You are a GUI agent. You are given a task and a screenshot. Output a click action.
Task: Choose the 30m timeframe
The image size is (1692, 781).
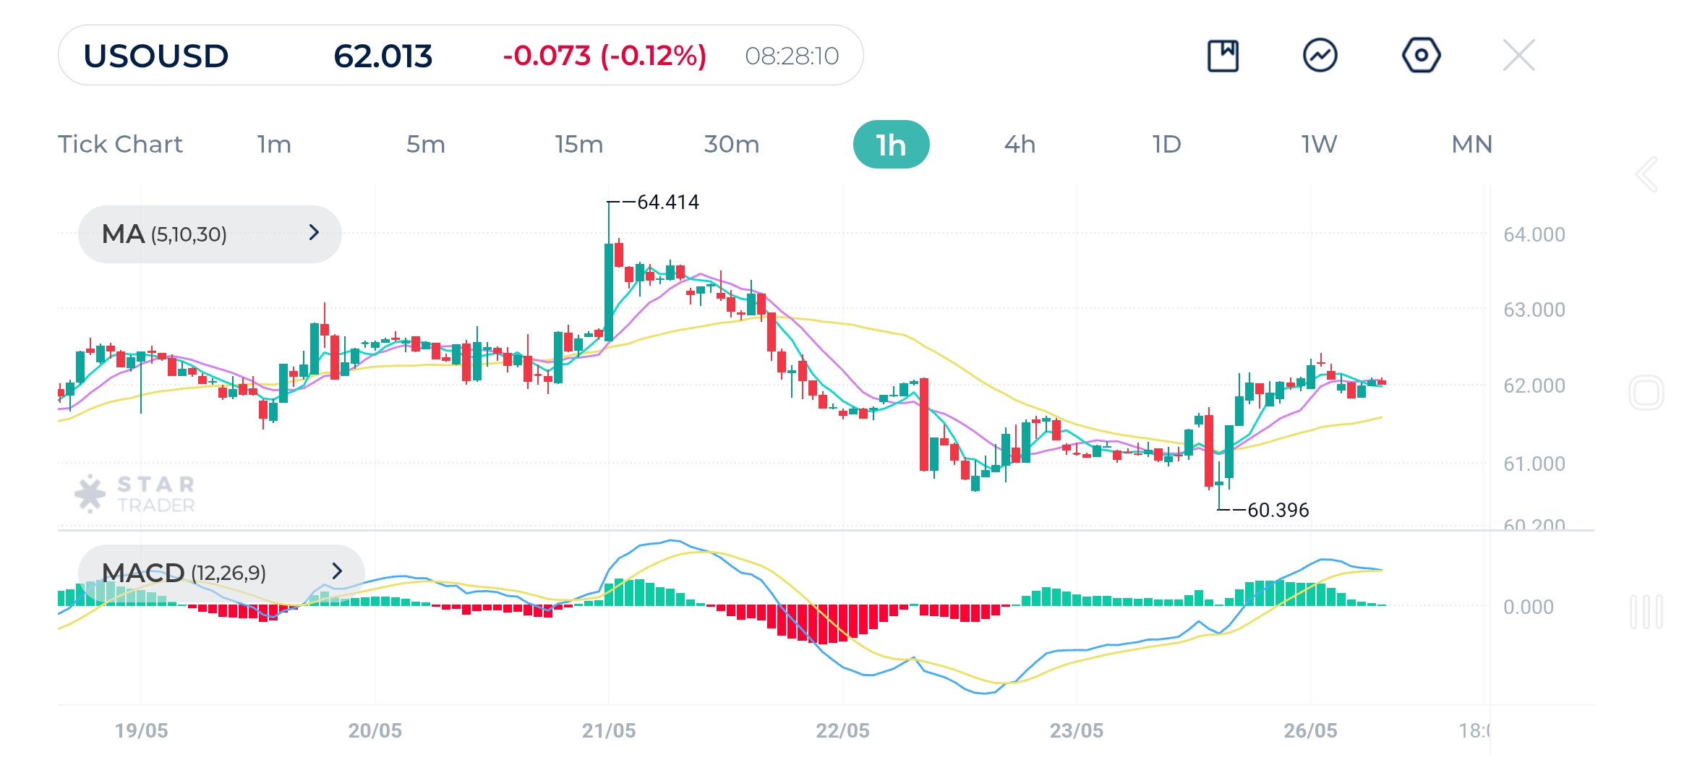point(731,145)
